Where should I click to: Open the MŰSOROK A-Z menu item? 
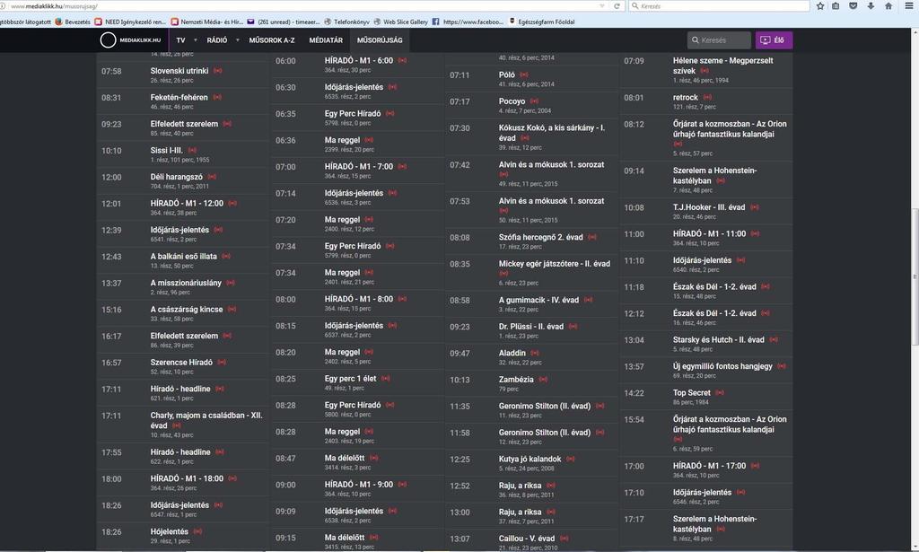coord(271,40)
